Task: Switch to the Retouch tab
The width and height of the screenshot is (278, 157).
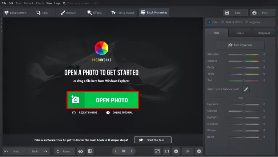Action: (x=68, y=13)
